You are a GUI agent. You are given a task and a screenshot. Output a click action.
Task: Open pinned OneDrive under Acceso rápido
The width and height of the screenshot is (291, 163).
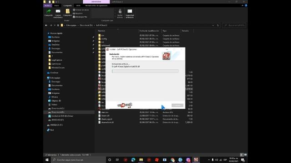[x=55, y=45]
